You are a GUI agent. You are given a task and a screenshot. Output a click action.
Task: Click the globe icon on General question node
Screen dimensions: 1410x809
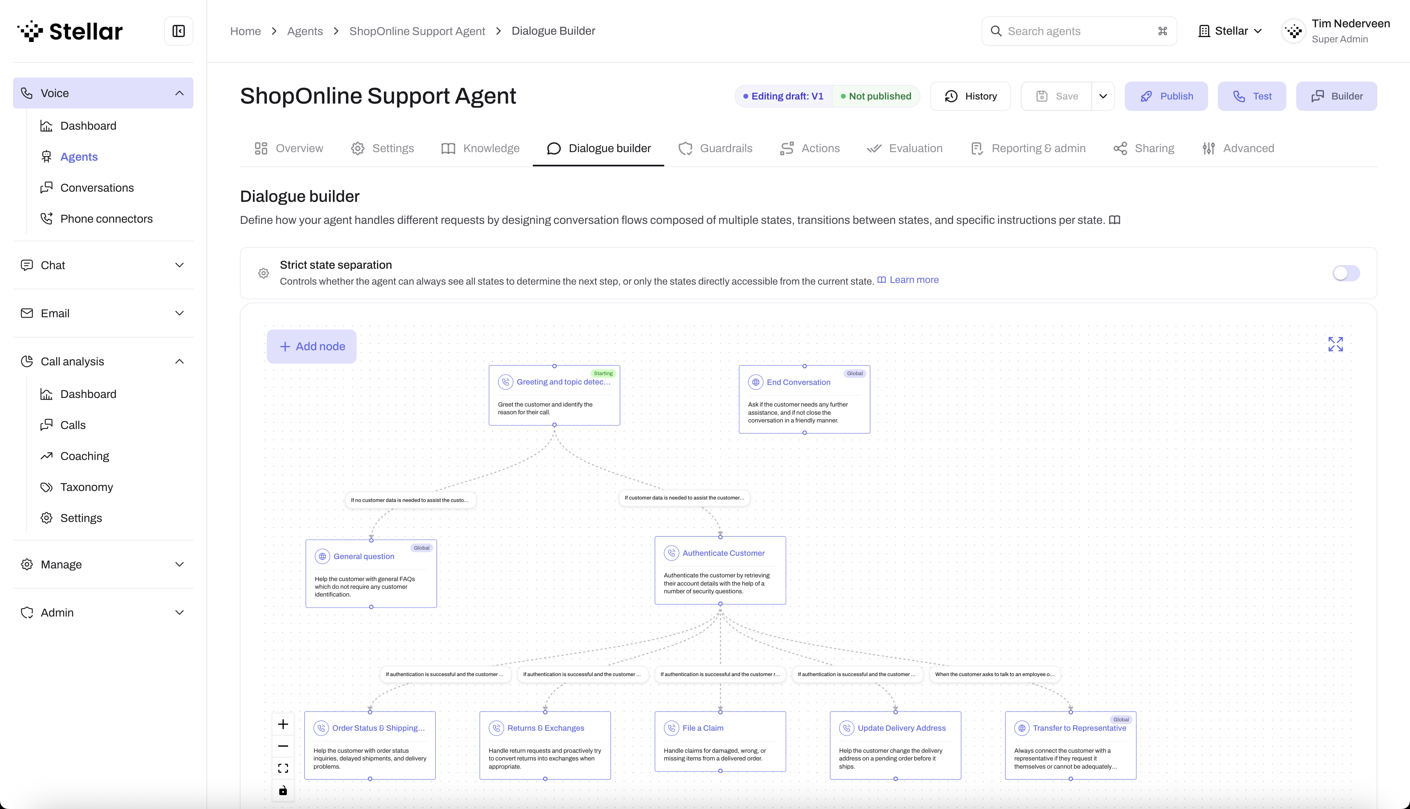pos(322,556)
